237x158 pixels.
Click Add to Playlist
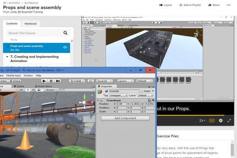tap(190, 5)
